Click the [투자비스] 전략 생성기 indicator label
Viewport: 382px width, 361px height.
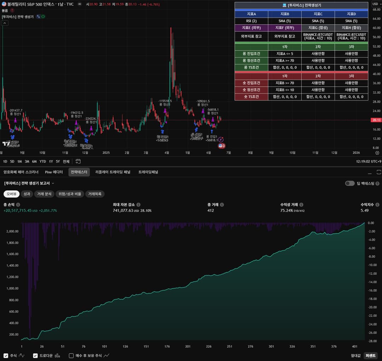tap(18, 17)
